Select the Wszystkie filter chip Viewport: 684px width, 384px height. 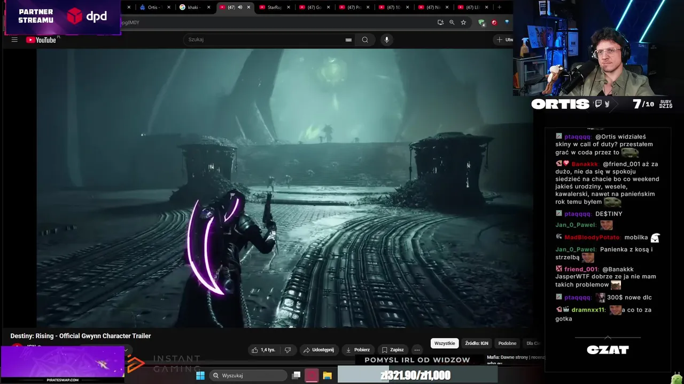[x=445, y=343]
